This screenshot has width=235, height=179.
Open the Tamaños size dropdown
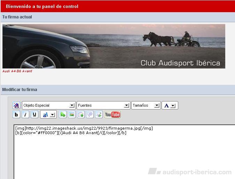pyautogui.click(x=146, y=105)
